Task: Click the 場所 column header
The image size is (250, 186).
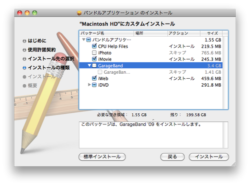Action: 150,33
